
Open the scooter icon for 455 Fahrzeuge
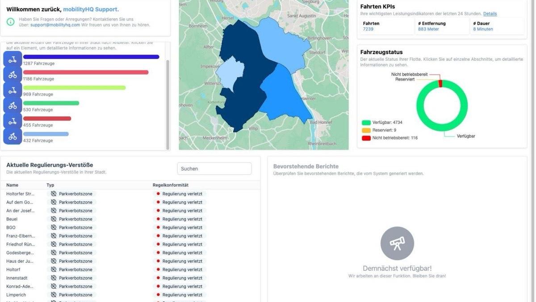point(13,121)
